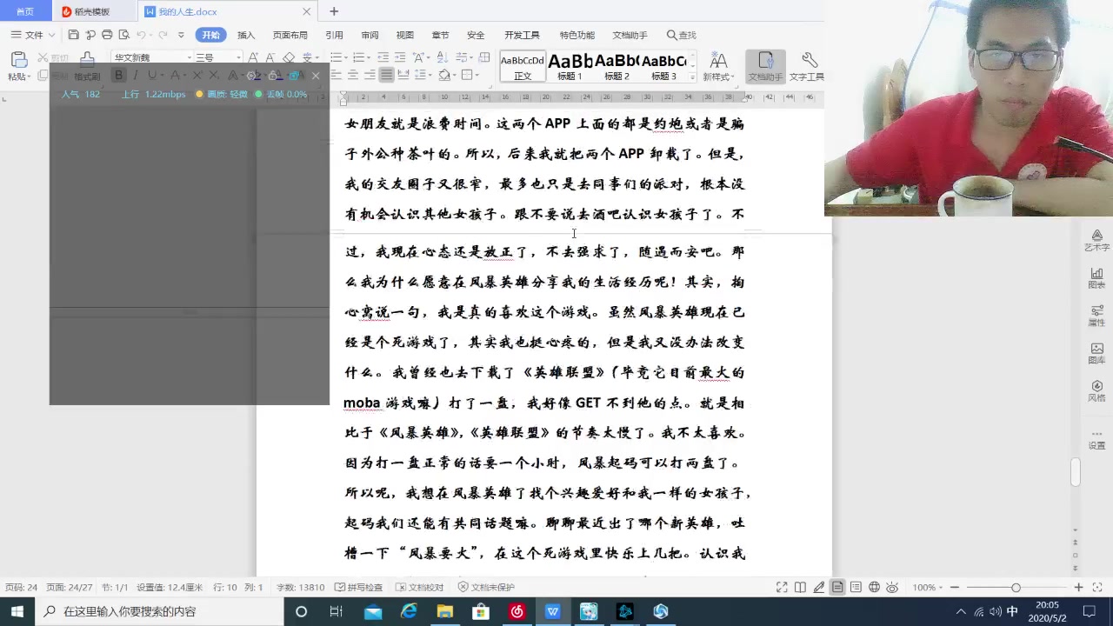Toggle spell check in status bar
Viewport: 1113px width, 626px height.
(x=359, y=588)
